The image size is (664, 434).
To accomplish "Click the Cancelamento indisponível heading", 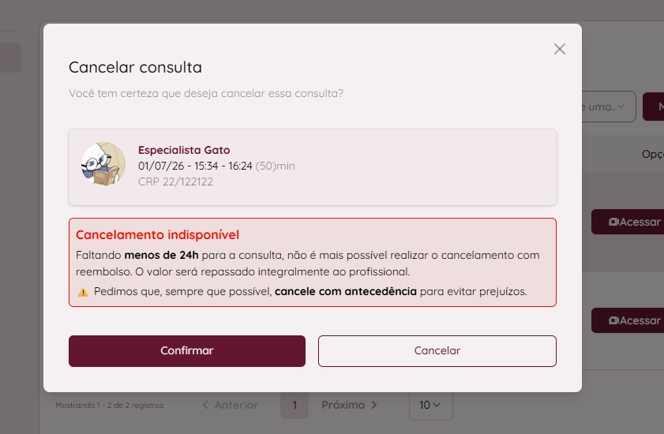I will click(x=158, y=234).
